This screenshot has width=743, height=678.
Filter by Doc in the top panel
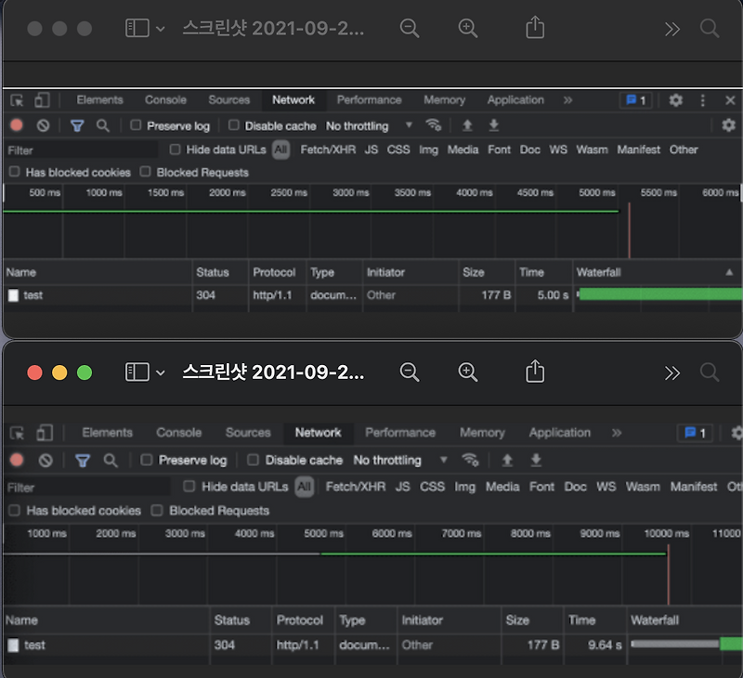coord(529,150)
